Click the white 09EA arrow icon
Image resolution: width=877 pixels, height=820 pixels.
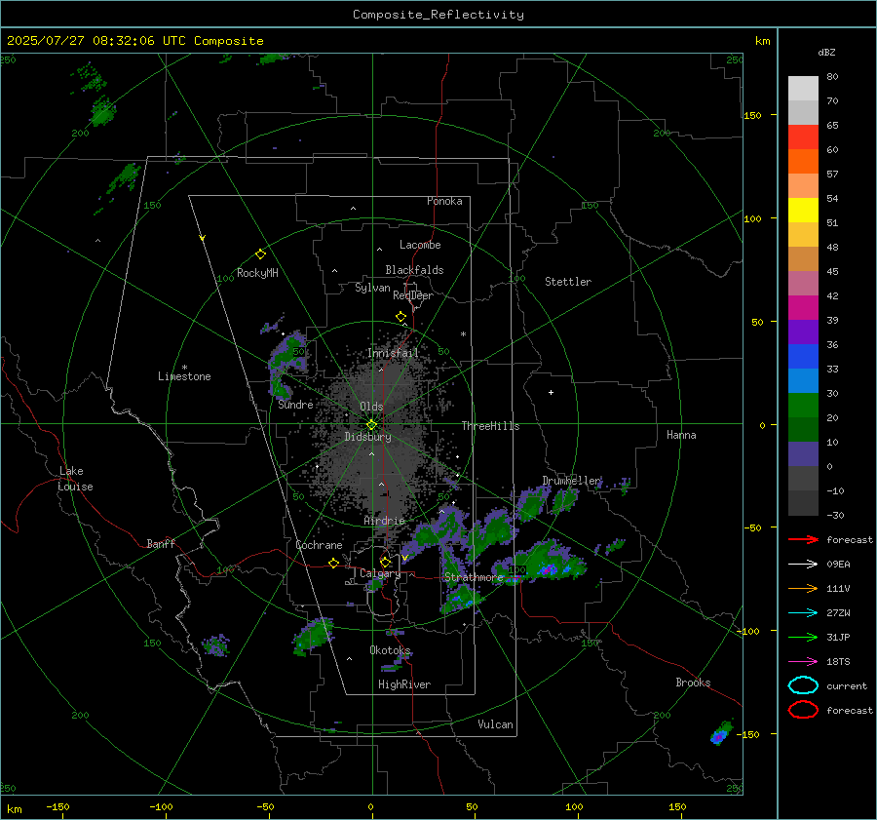pos(803,564)
